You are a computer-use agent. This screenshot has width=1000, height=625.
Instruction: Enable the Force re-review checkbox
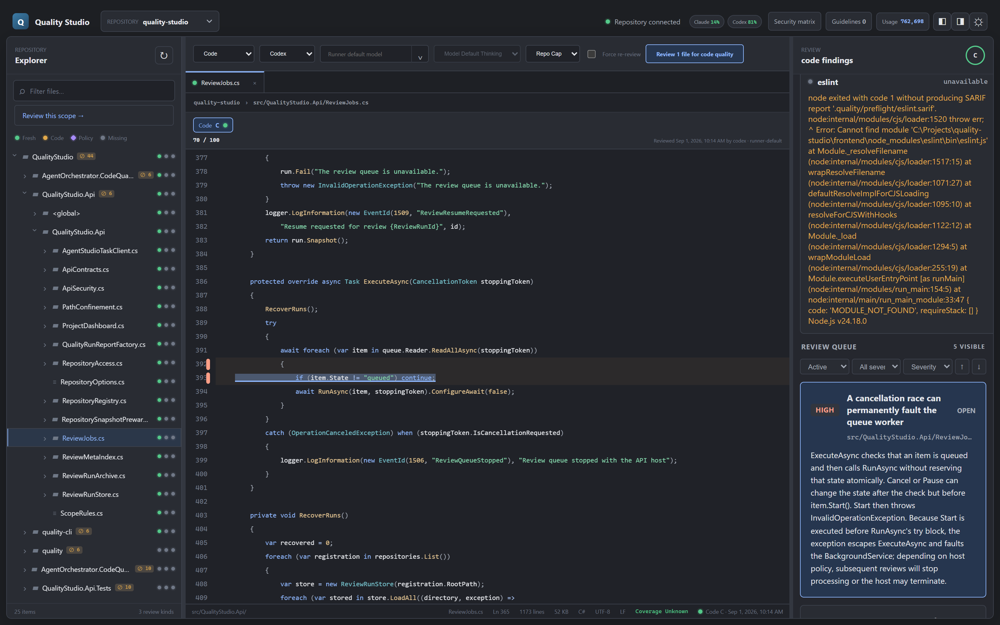click(592, 54)
